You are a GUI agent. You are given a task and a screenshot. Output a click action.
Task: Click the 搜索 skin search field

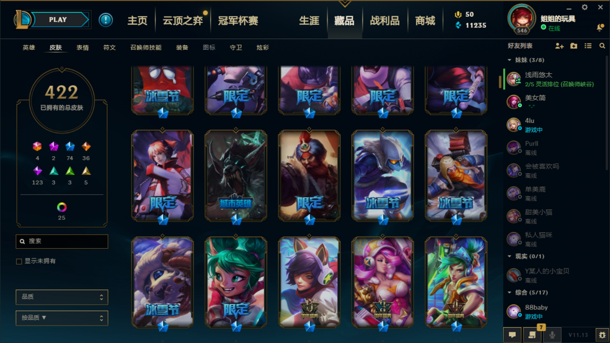click(62, 241)
